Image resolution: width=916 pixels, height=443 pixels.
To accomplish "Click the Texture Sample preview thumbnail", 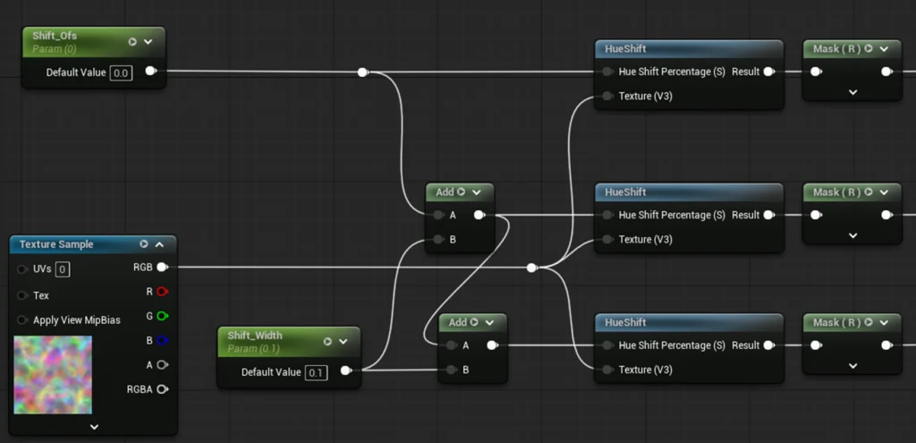I will [x=53, y=375].
